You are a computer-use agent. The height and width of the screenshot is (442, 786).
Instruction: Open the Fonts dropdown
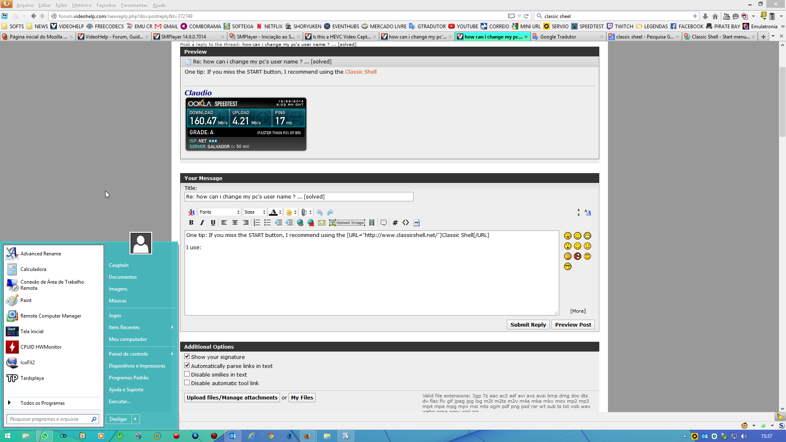(x=219, y=212)
